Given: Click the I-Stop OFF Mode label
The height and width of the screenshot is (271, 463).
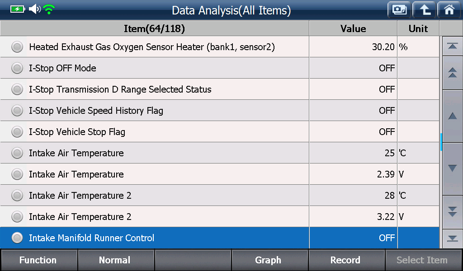Looking at the screenshot, I should tap(62, 68).
